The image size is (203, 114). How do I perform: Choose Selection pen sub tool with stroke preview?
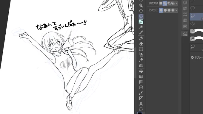(196, 31)
